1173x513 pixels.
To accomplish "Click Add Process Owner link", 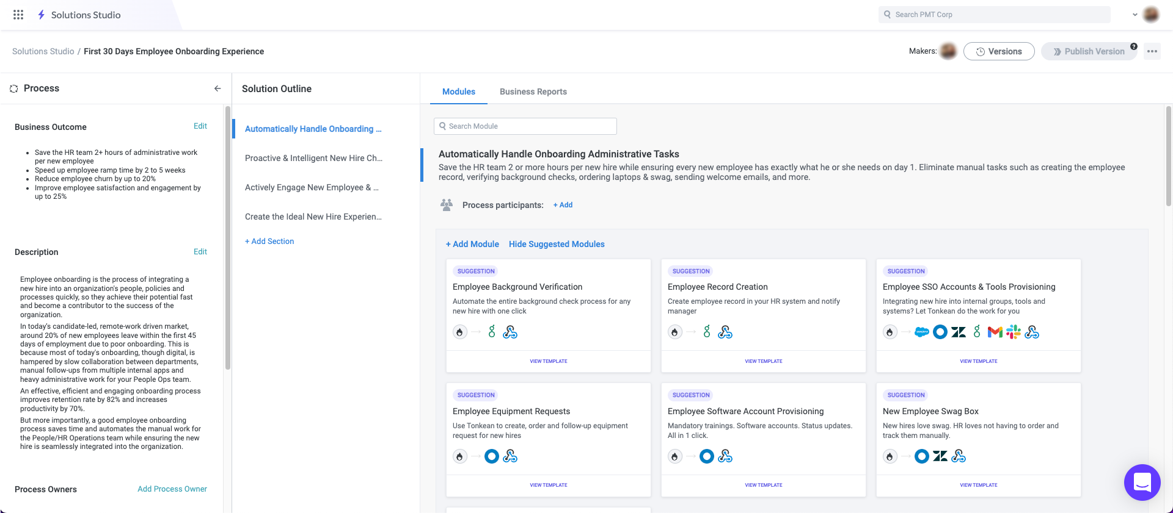I will pyautogui.click(x=172, y=489).
